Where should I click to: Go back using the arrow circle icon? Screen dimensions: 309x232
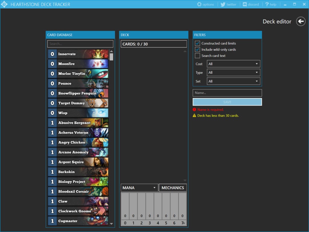(x=301, y=21)
